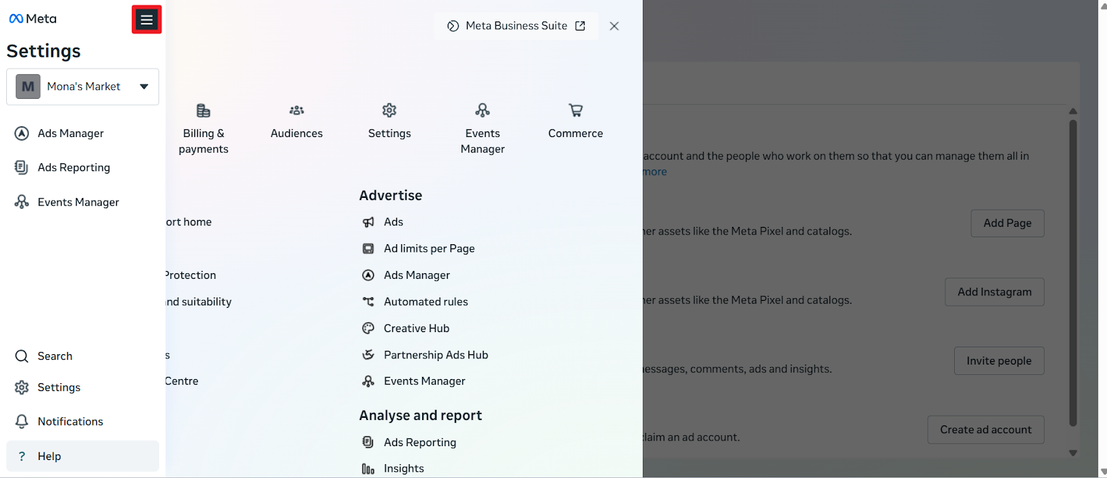
Task: Open Meta Business Suite link
Action: click(x=516, y=26)
